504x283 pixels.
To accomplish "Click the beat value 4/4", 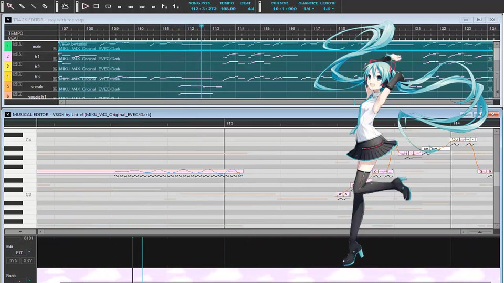I will 251,9.
